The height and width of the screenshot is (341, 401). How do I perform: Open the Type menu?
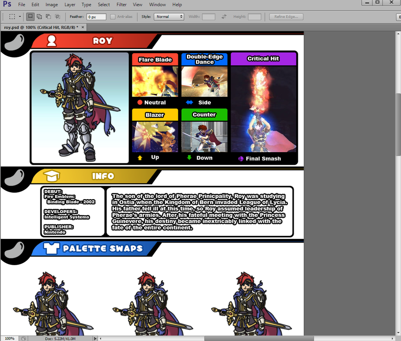tap(86, 5)
